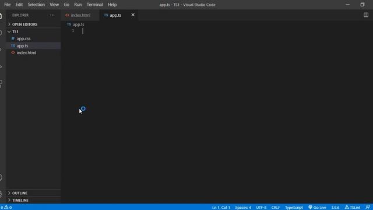The image size is (373, 210).
Task: Minimize the VS Code window
Action: click(347, 5)
